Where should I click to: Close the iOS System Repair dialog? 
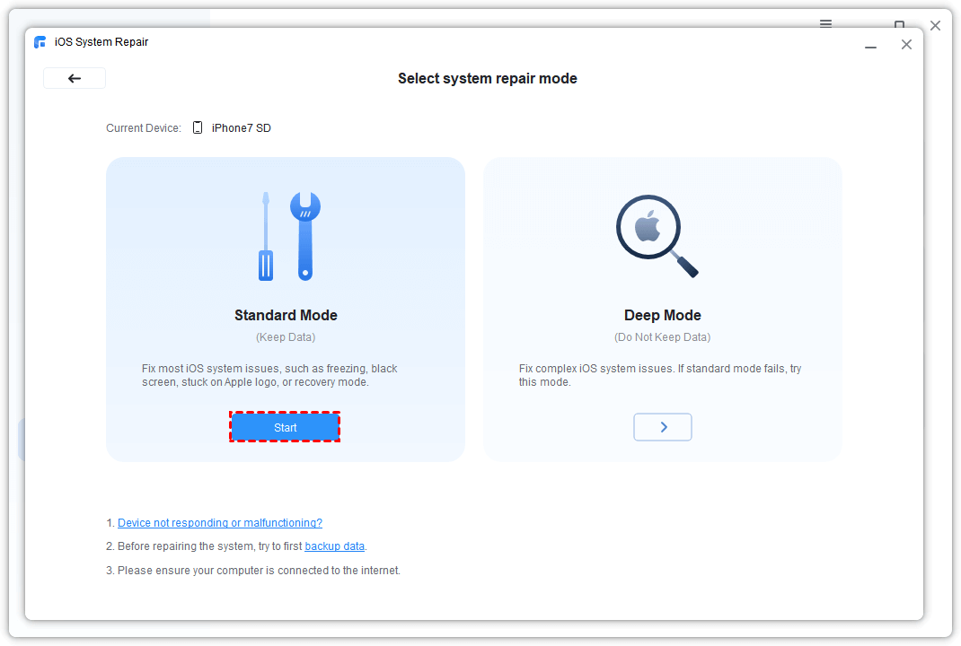906,45
